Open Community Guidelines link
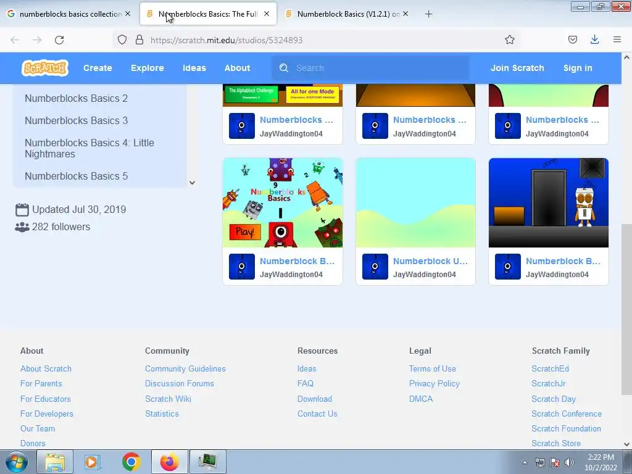632x474 pixels. (x=185, y=368)
